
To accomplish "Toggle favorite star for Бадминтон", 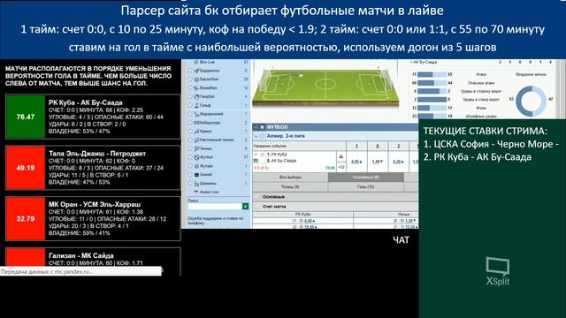I will tap(191, 71).
